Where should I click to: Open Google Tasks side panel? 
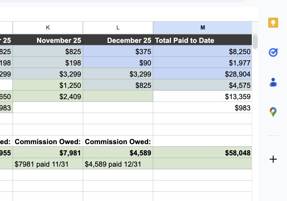click(x=273, y=52)
